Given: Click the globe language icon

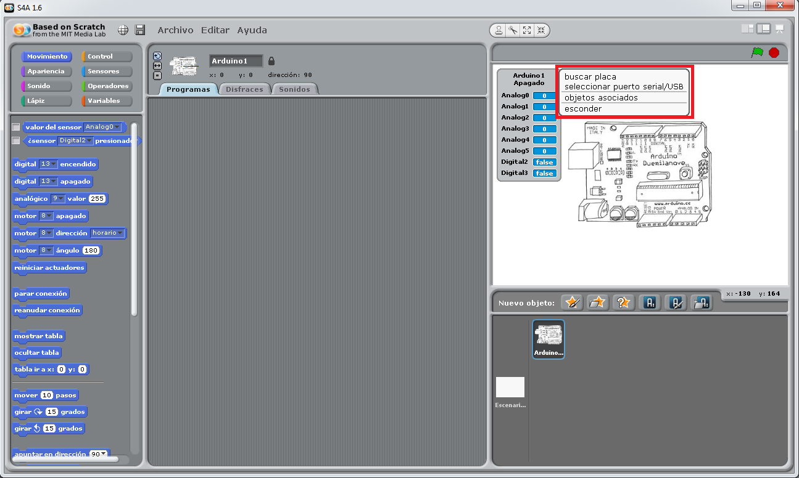Looking at the screenshot, I should click(x=123, y=30).
